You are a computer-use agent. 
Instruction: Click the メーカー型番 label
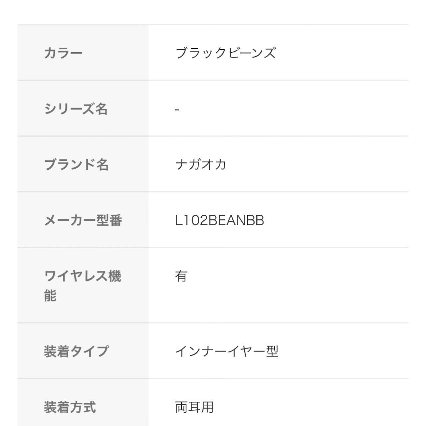83,220
